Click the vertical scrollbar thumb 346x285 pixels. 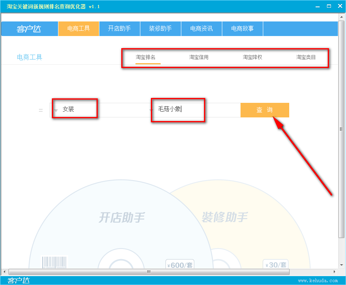coord(342,129)
